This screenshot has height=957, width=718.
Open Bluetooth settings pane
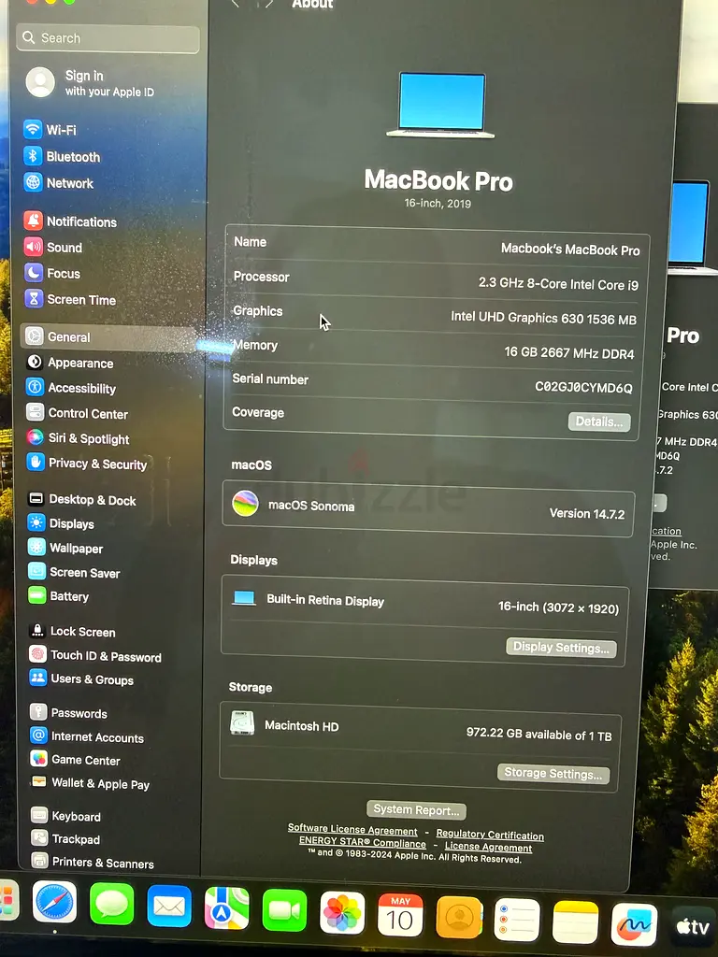62,156
